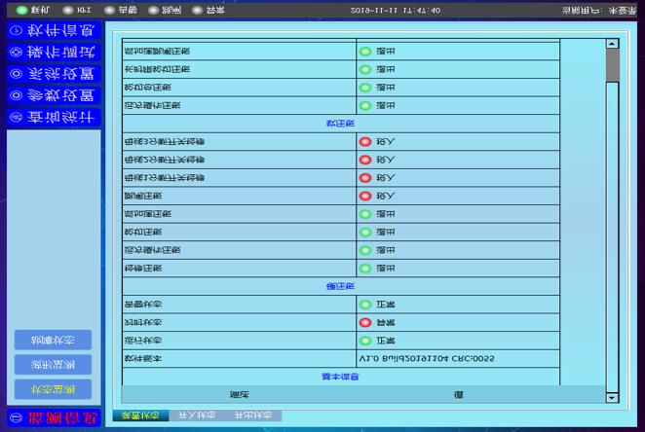645x432 pixels.
Task: Toggle the green 退出 indicator for 检修压板
Action: point(365,268)
